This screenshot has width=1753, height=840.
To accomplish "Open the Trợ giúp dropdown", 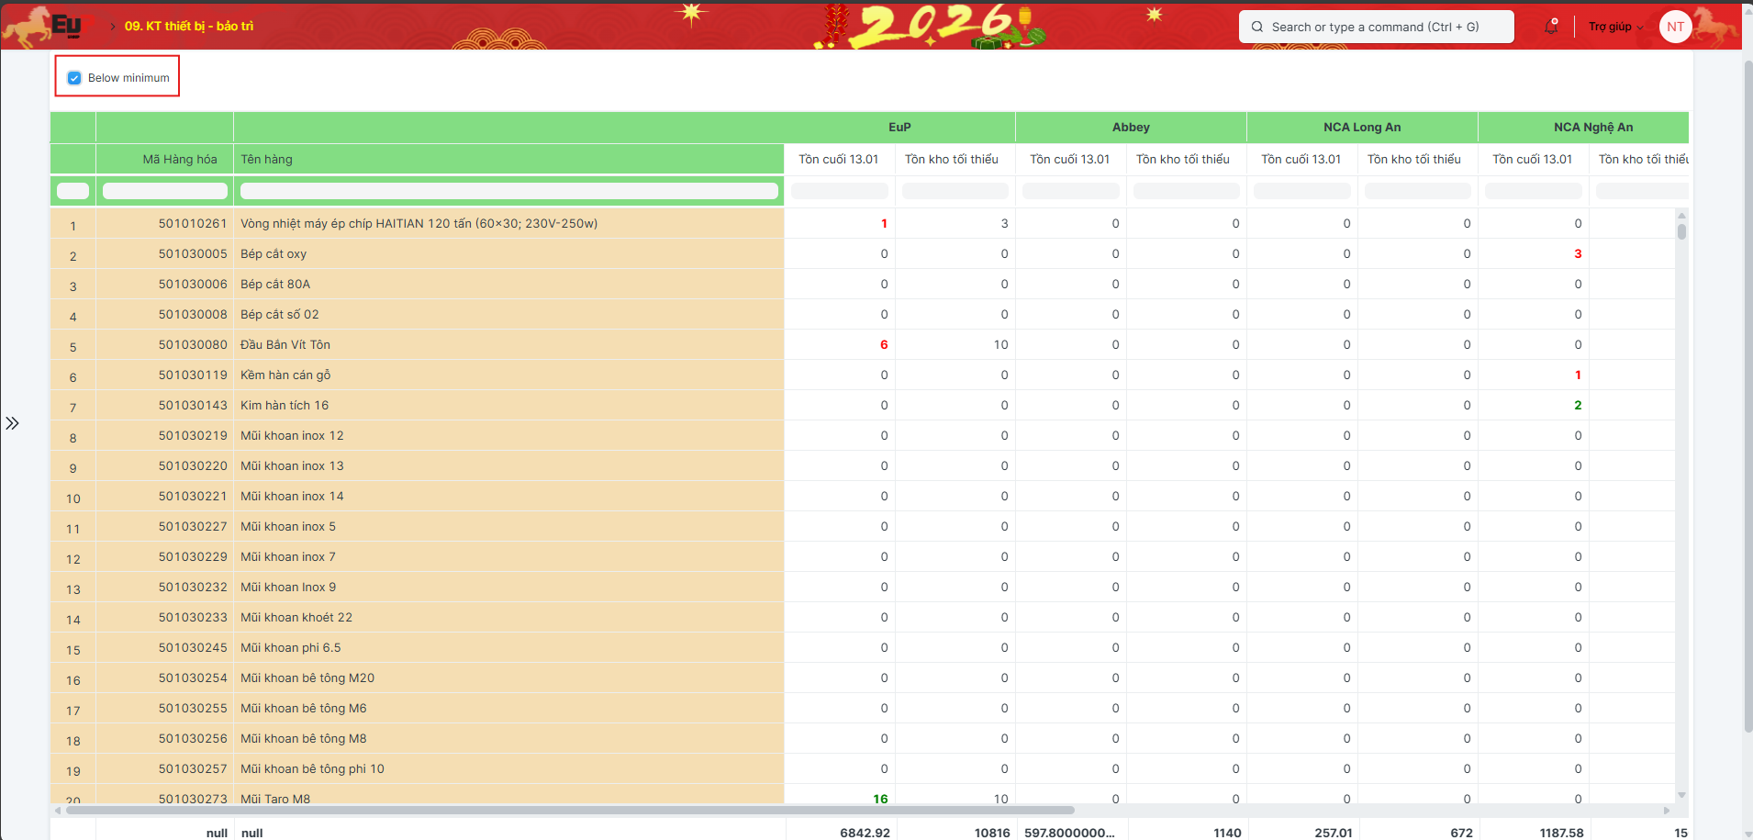I will (x=1615, y=27).
